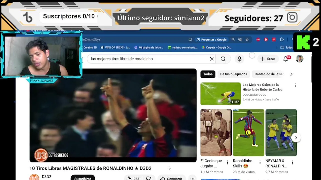
Task: Open the El Genio que Jugaba short
Action: click(x=216, y=133)
